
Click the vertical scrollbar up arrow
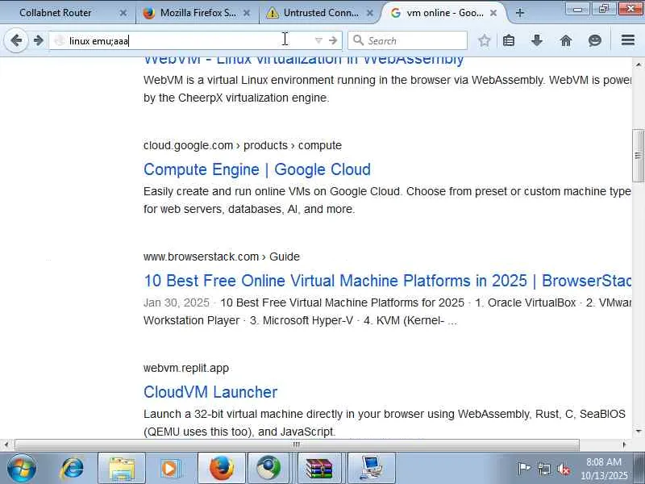(638, 65)
